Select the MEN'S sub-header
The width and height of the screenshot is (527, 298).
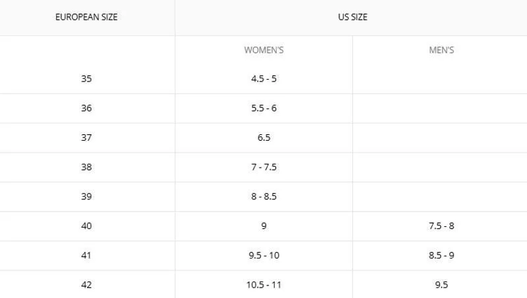pyautogui.click(x=441, y=50)
